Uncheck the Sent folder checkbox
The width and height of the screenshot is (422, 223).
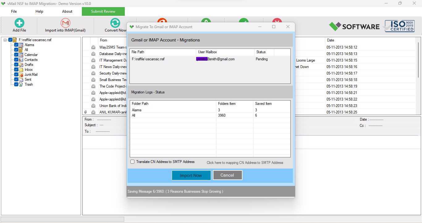[x=16, y=79]
